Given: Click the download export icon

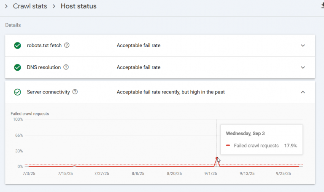Looking at the screenshot, I should click(322, 5).
